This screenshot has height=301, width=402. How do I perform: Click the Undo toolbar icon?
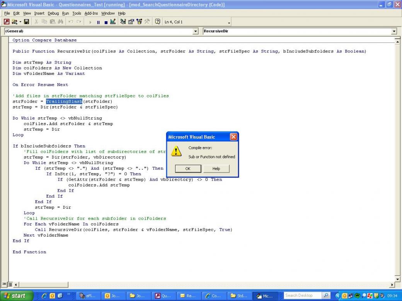point(71,22)
